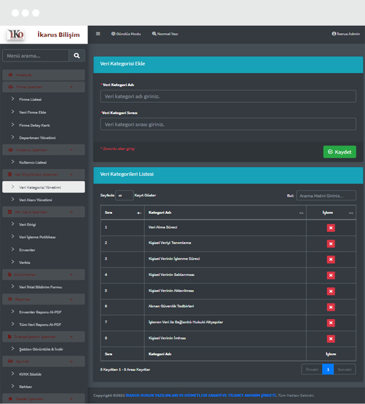
Task: Go to Anasayfa home menu item
Action: tap(44, 75)
